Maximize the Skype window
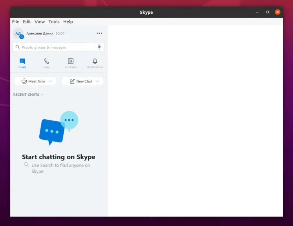This screenshot has height=226, width=293. click(x=267, y=12)
